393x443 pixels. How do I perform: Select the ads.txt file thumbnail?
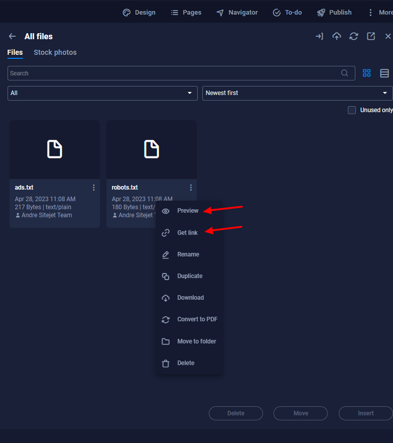55,149
